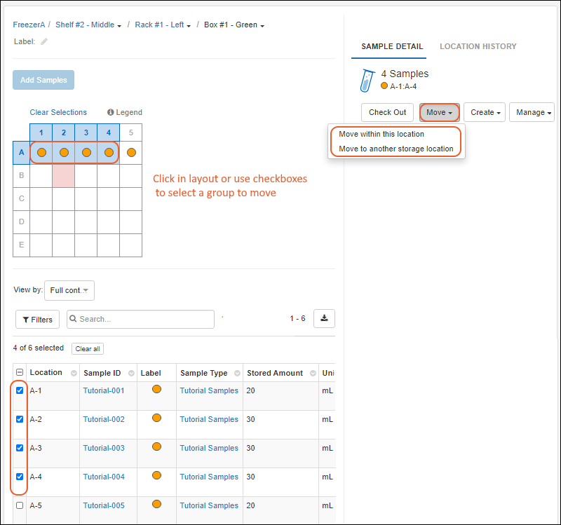Click the Legend info icon
Screen dimensions: 561x525
point(111,112)
